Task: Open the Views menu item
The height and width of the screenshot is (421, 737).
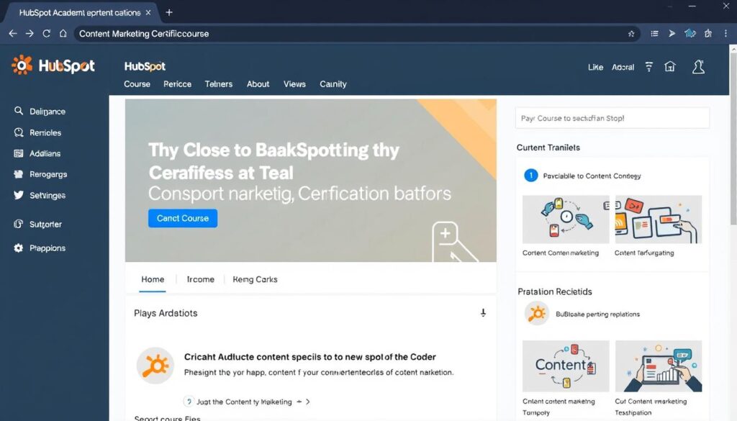Action: (294, 84)
